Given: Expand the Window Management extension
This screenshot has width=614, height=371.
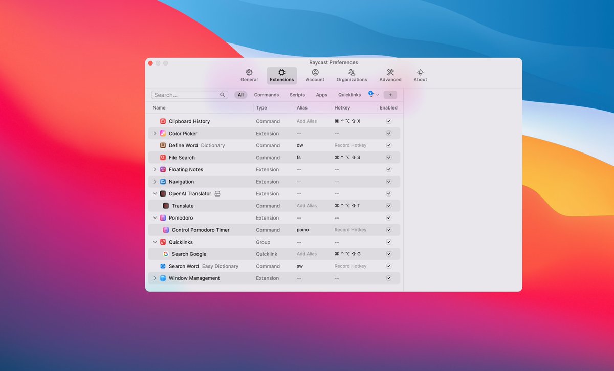Looking at the screenshot, I should 155,278.
